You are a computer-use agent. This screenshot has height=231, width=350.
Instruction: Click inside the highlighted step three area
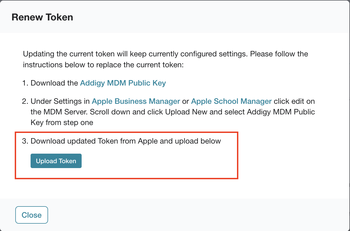(126, 155)
